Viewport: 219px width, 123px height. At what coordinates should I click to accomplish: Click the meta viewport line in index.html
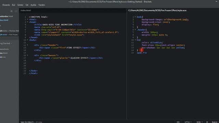click(76, 32)
